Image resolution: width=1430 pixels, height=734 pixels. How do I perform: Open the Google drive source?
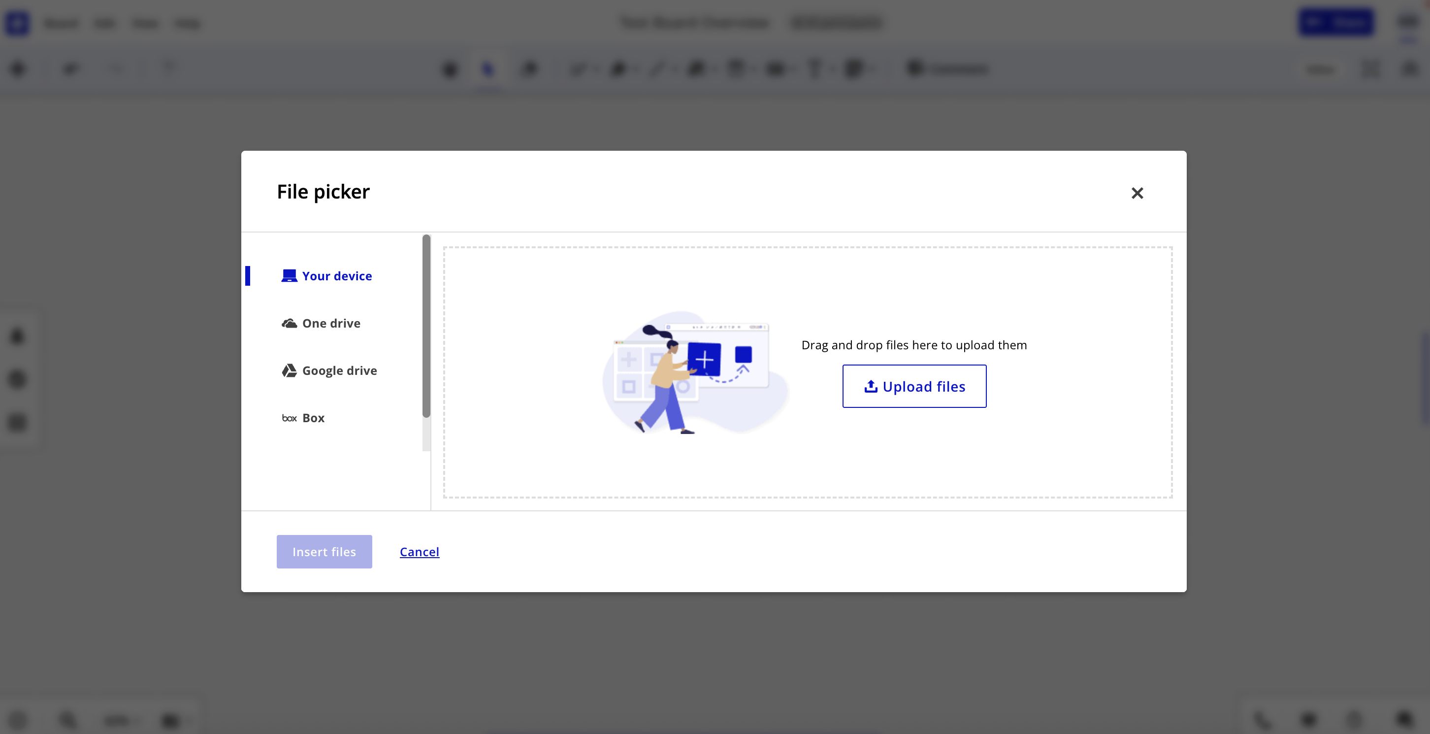coord(339,370)
